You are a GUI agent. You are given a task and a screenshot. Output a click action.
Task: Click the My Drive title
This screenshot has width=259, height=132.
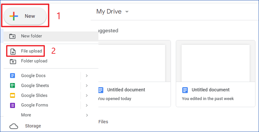[109, 12]
